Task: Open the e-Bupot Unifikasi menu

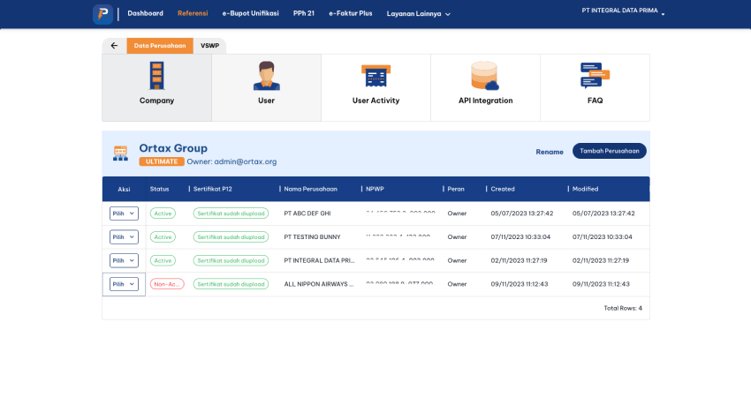Action: pos(250,13)
